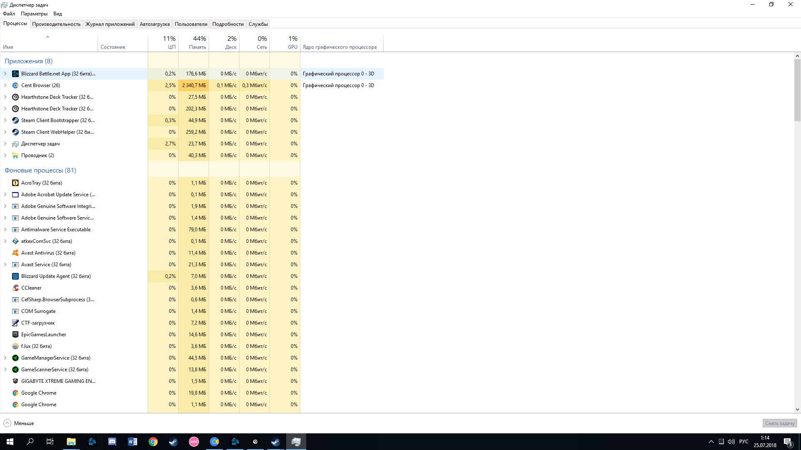The image size is (801, 450).
Task: Expand the Cent Browser process group
Action: tap(5, 85)
